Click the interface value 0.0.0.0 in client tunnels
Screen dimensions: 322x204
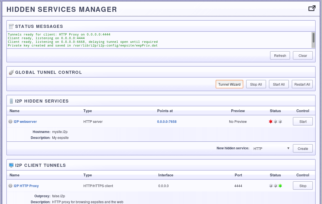point(163,186)
